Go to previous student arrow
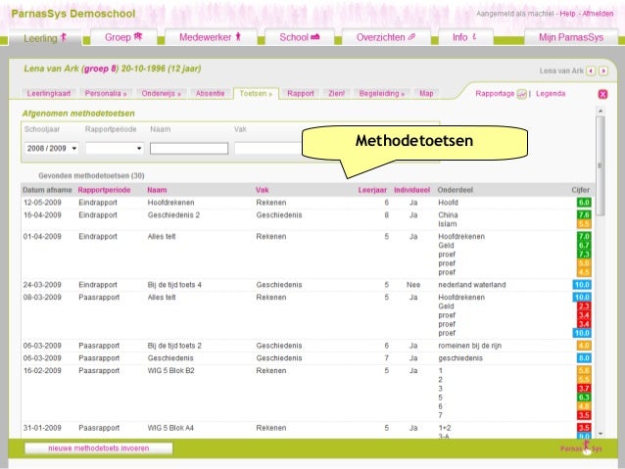625x469 pixels. pyautogui.click(x=591, y=70)
